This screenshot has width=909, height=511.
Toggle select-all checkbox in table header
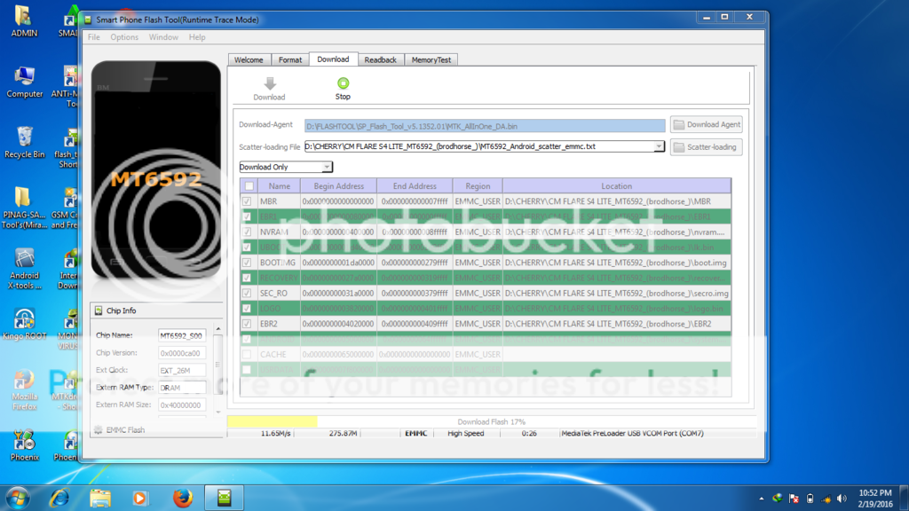tap(249, 186)
